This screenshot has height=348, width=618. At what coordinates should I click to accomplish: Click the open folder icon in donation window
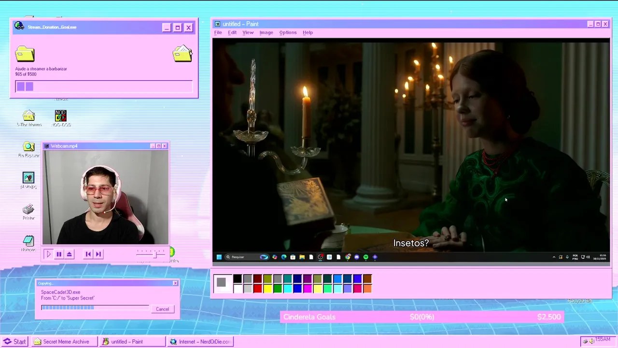pos(183,53)
